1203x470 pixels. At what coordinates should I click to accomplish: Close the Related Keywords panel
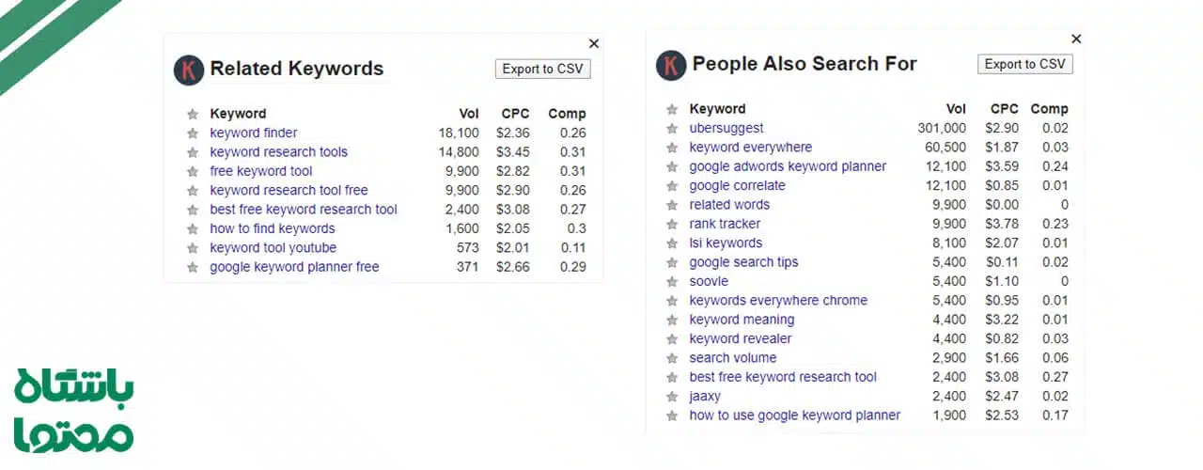coord(594,43)
